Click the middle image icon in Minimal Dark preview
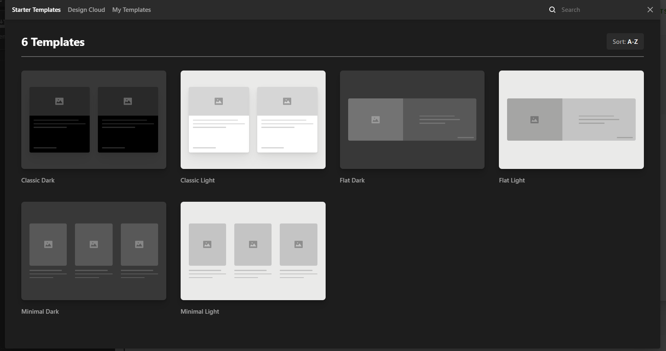The height and width of the screenshot is (351, 666). tap(94, 244)
